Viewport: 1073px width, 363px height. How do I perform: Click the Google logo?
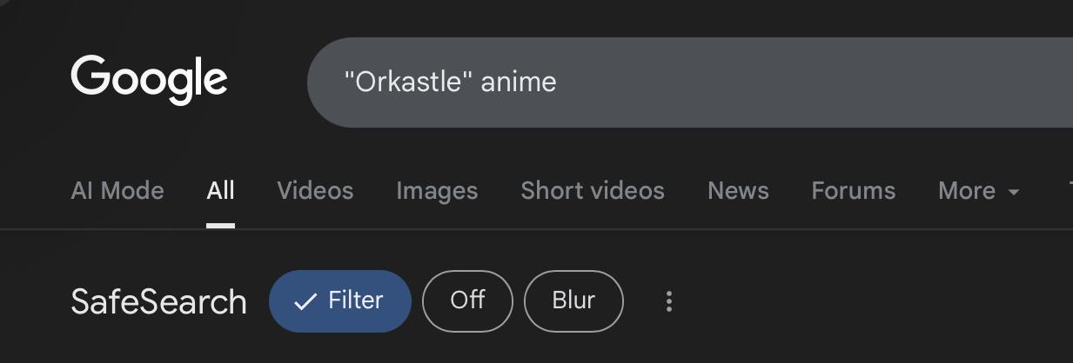click(x=149, y=81)
